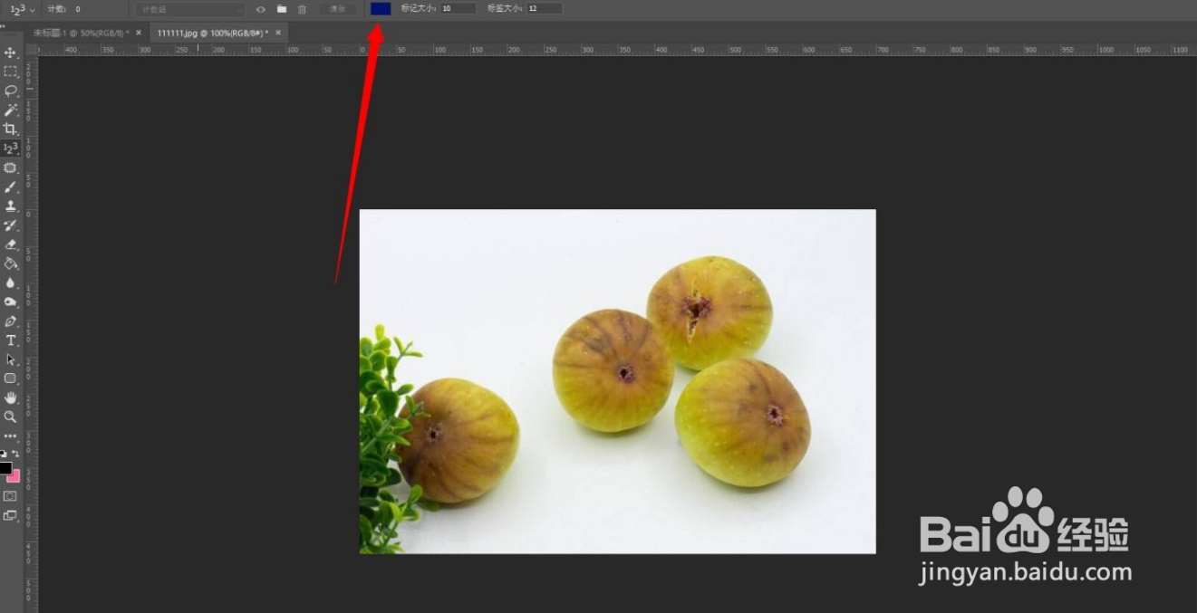This screenshot has width=1197, height=613.
Task: Reset default foreground and background colors
Action: coord(4,453)
